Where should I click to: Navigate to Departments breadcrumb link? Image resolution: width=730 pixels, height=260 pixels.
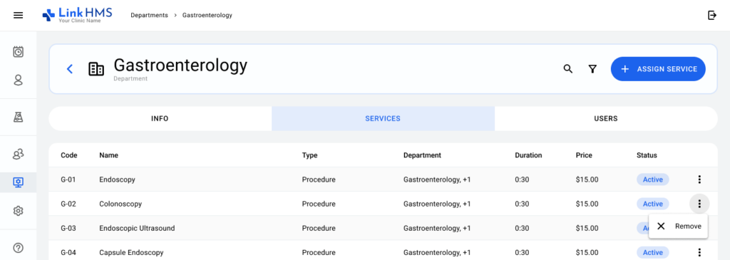coord(149,16)
